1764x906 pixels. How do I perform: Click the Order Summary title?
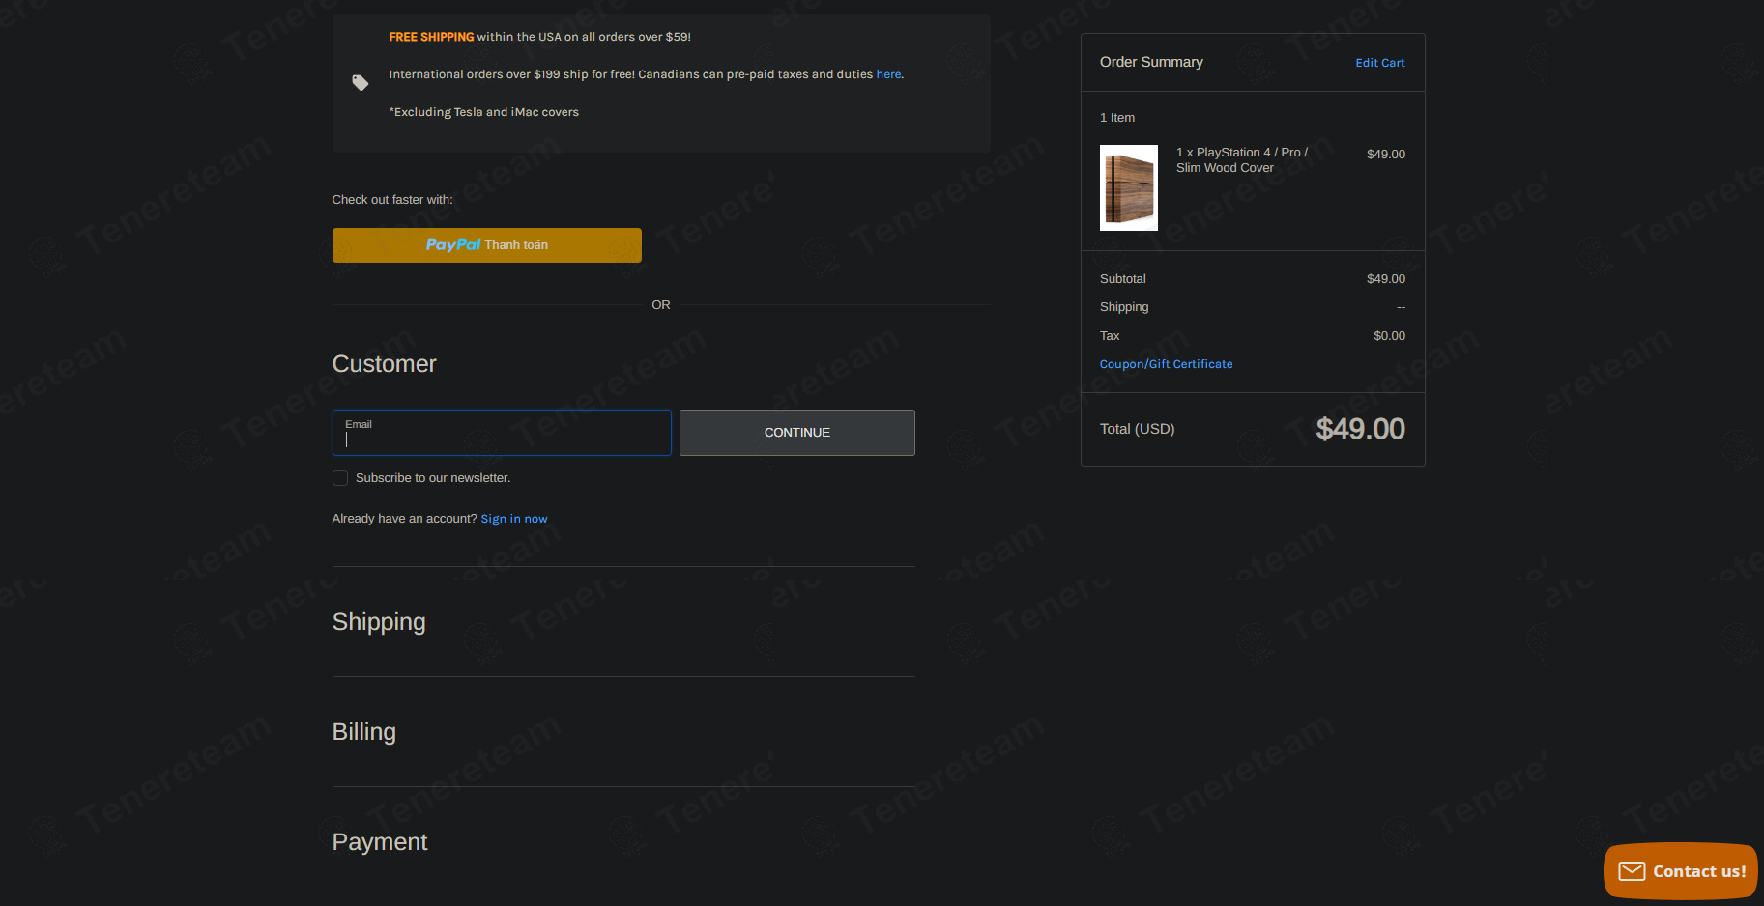click(x=1151, y=62)
